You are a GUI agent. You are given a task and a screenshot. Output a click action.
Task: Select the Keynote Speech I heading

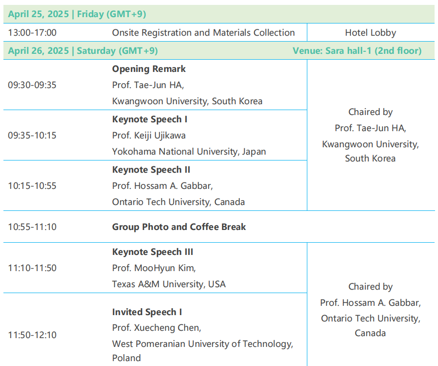(x=150, y=119)
